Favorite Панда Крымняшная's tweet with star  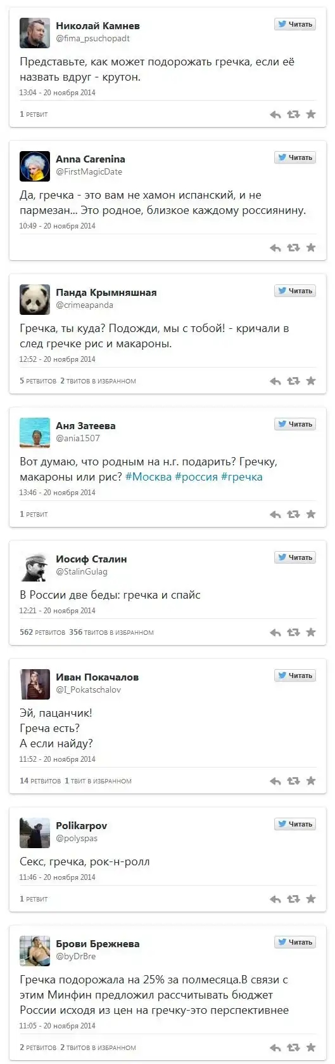pos(311,381)
